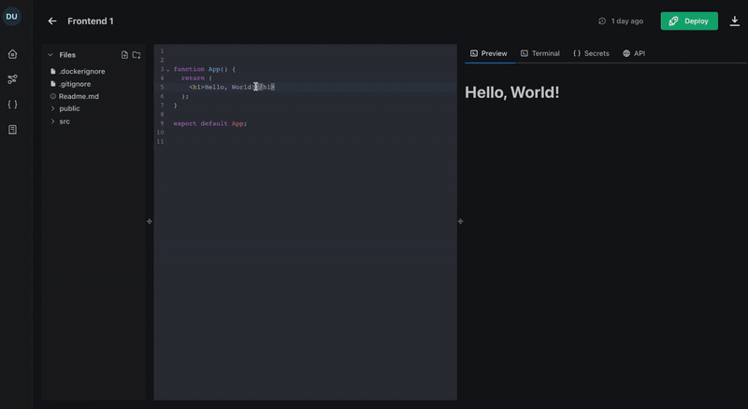The image size is (748, 409).
Task: Open the workflow nodes icon in sidebar
Action: [12, 79]
